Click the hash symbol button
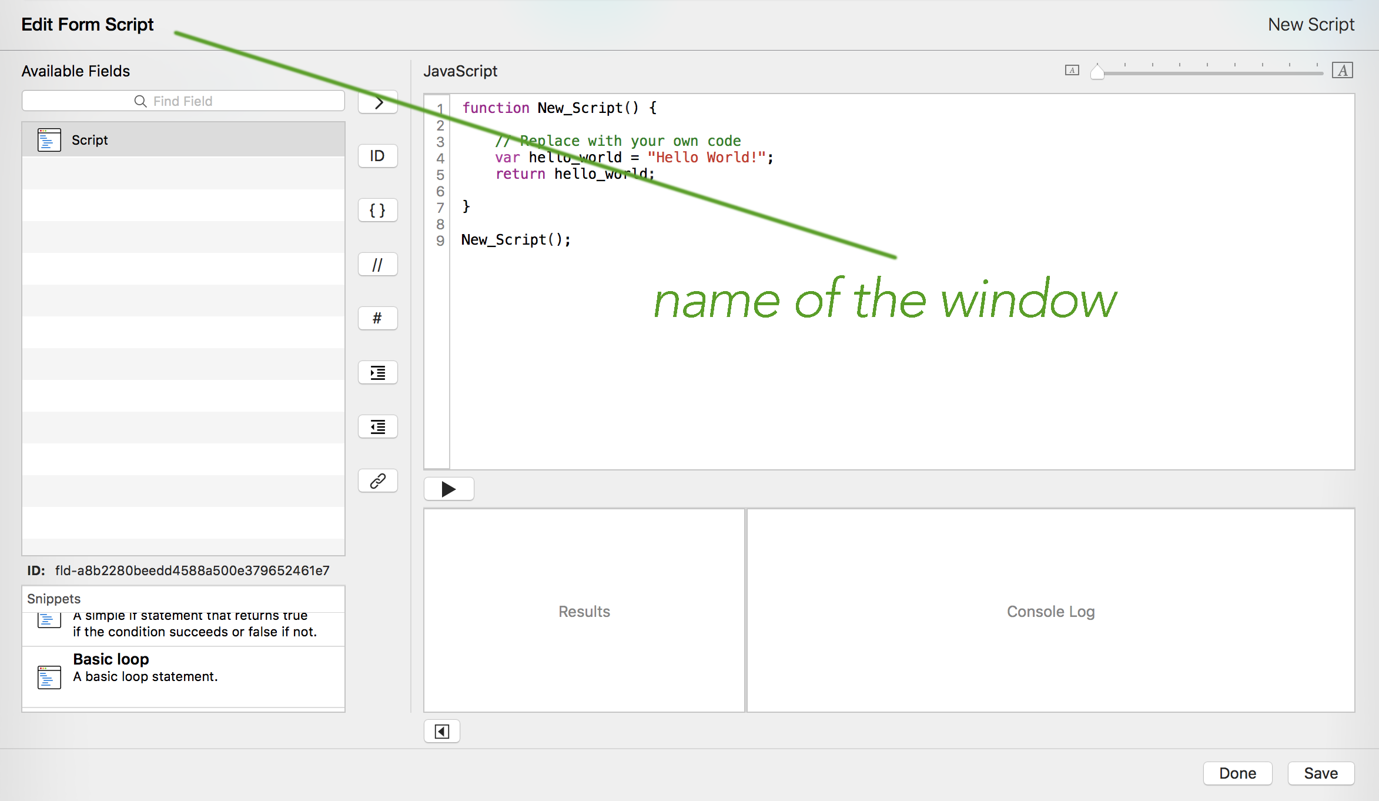The image size is (1379, 801). [x=378, y=318]
